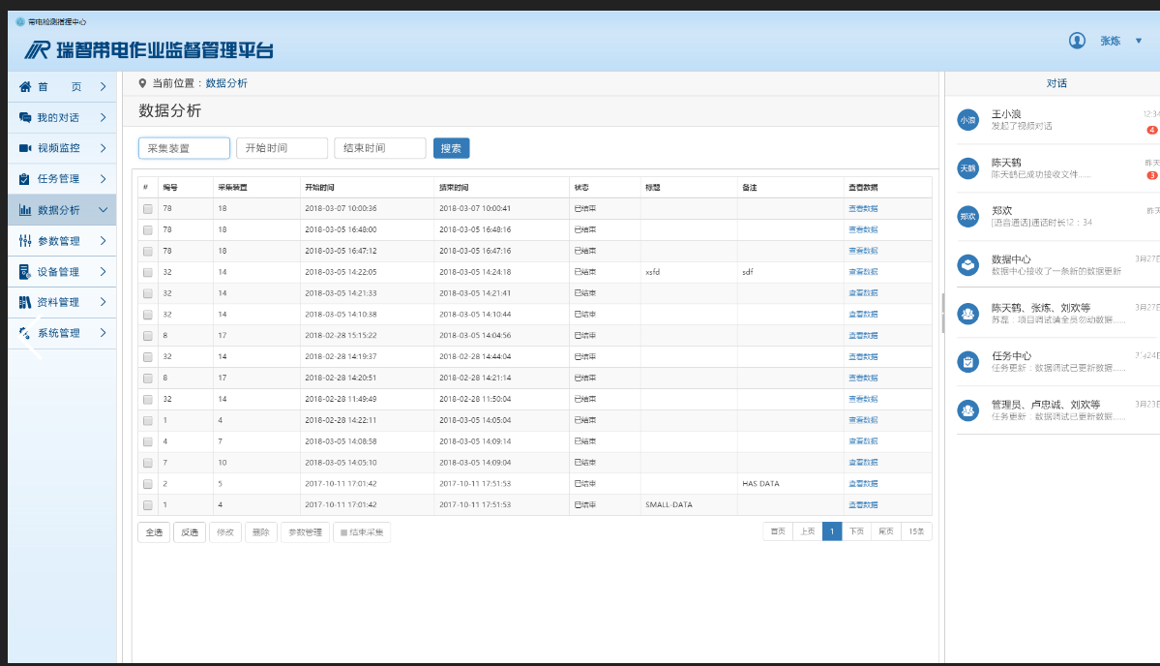The image size is (1160, 666).
Task: Collapse the 数据分析 sidebar menu chevron
Action: (104, 210)
